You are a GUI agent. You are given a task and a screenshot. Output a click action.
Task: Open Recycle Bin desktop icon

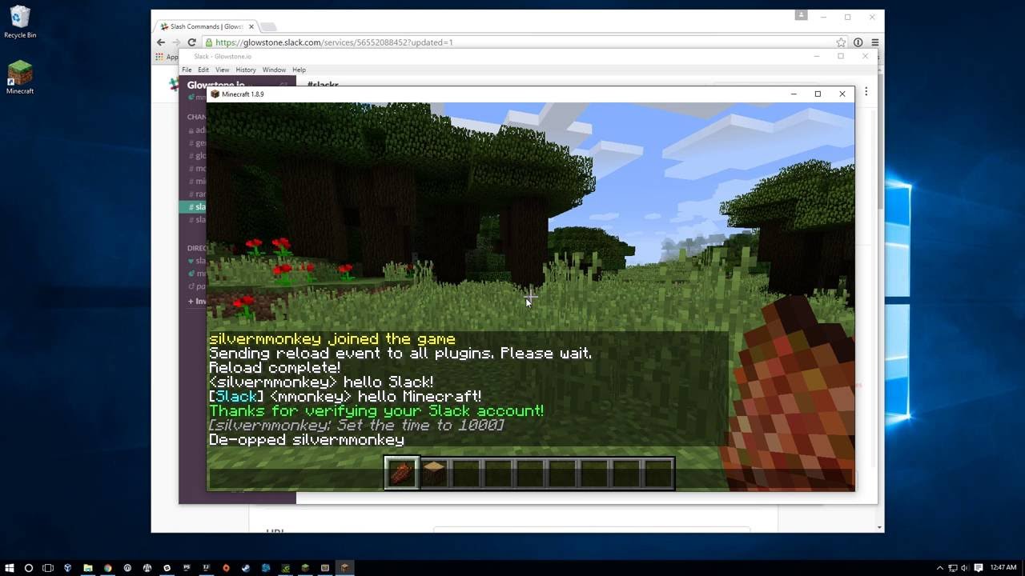20,22
